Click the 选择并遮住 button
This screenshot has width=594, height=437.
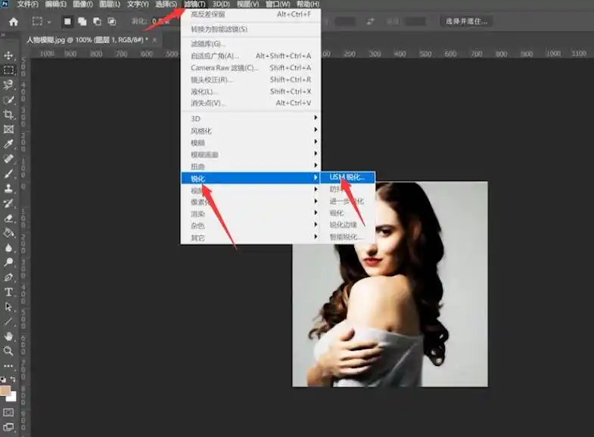pyautogui.click(x=466, y=22)
